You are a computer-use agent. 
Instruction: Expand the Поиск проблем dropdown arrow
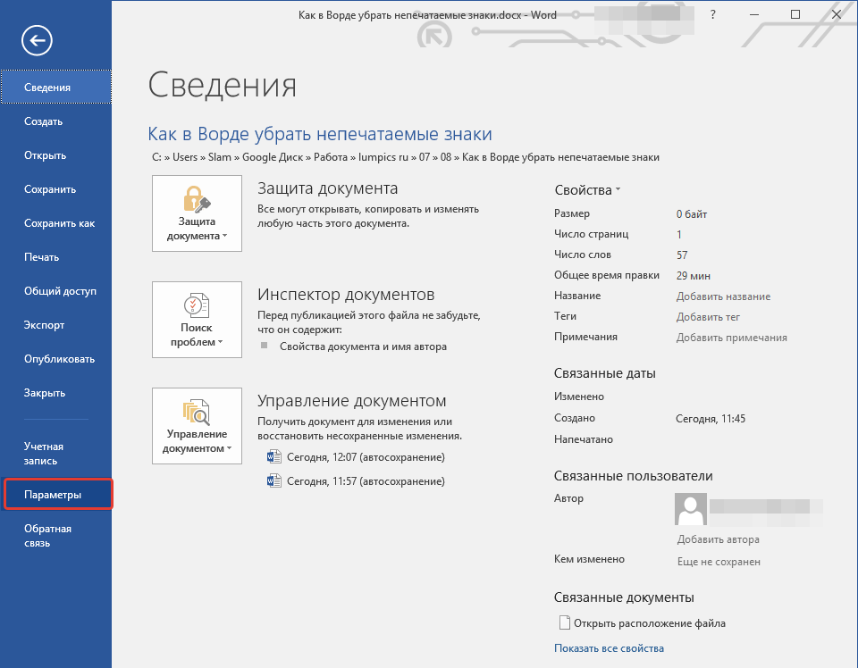220,343
